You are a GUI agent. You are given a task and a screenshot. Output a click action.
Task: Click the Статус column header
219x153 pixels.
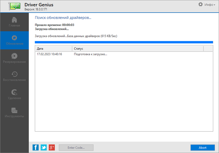(138, 49)
